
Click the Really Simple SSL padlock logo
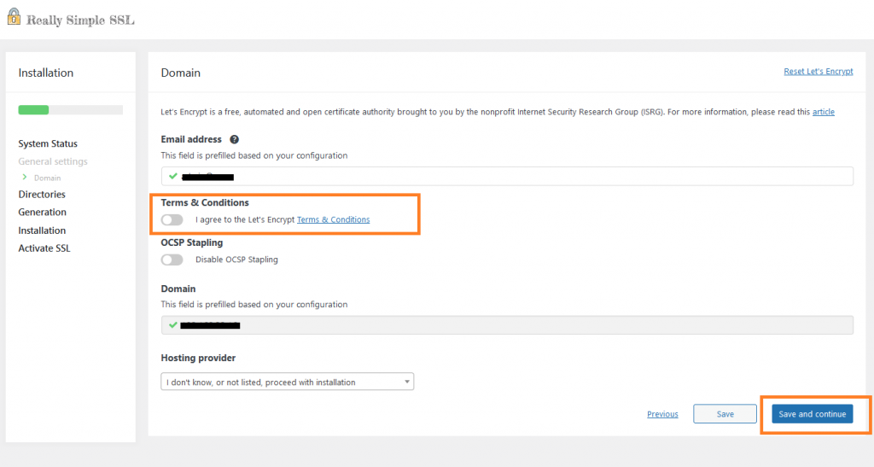coord(14,18)
